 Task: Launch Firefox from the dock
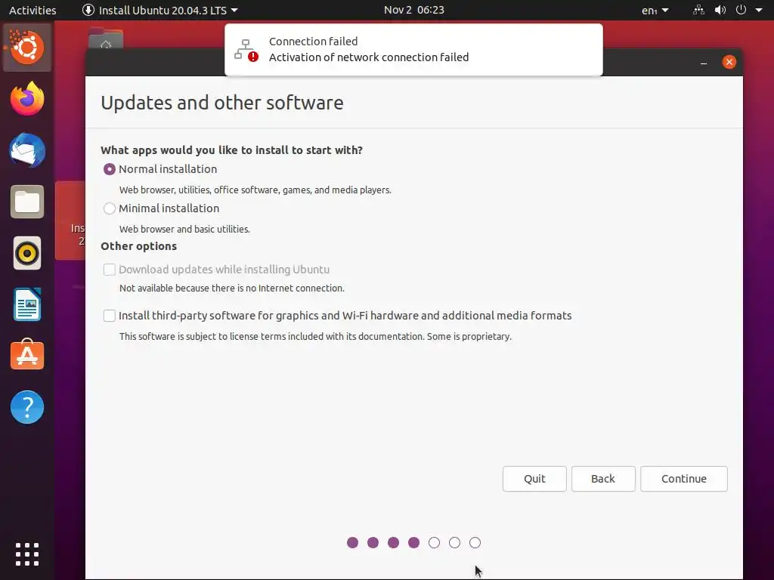tap(27, 99)
